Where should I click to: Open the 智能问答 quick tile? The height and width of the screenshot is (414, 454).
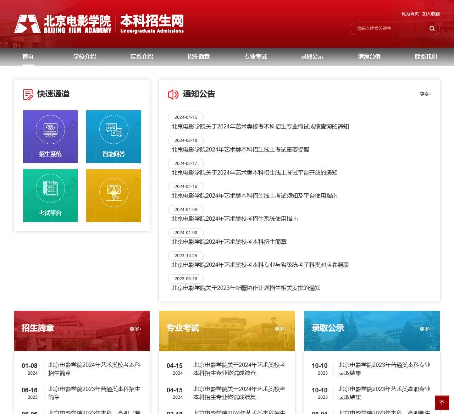click(x=113, y=137)
